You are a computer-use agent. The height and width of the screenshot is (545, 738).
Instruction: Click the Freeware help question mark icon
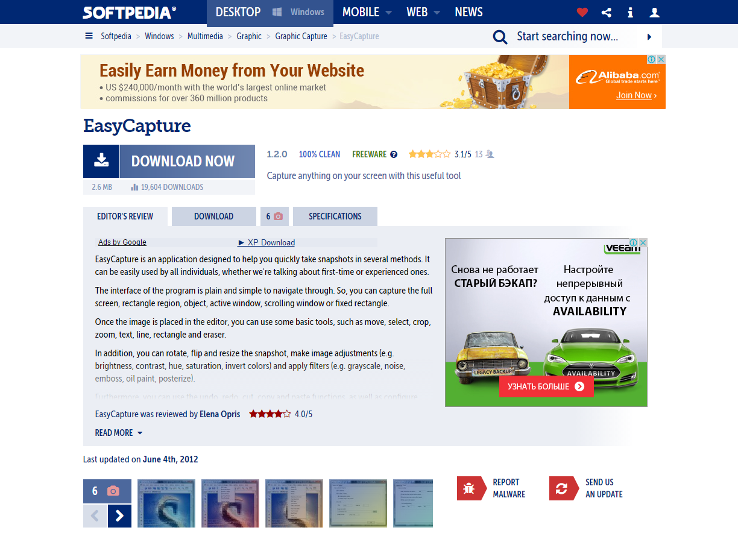point(394,154)
